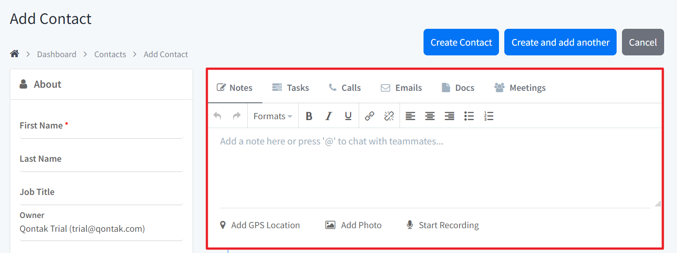Click the About panel heading

tap(48, 84)
